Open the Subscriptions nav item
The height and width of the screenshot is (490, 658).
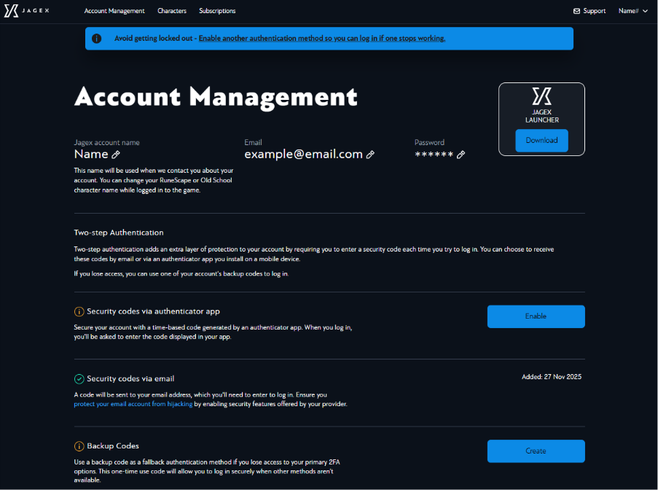click(x=217, y=11)
